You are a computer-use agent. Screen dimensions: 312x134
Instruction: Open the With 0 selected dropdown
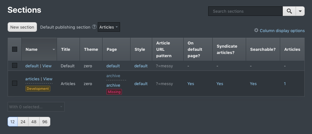tap(36, 107)
